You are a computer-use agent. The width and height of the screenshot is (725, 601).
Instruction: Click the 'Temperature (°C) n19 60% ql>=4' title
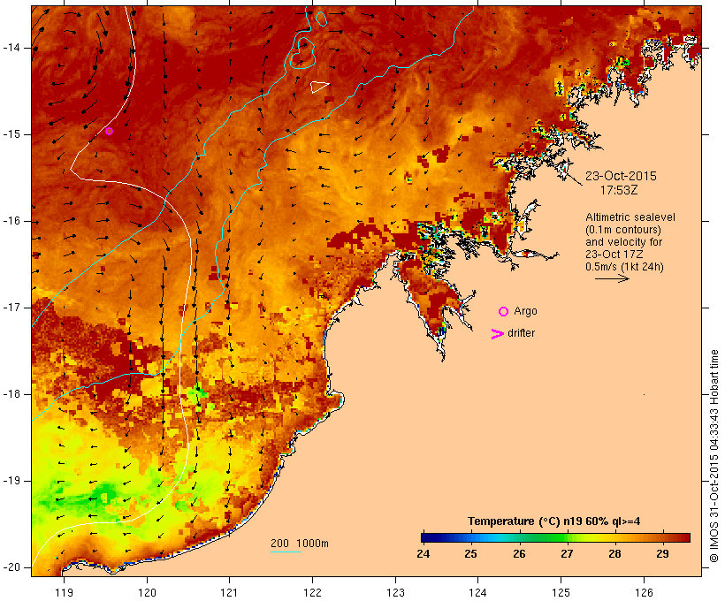click(554, 521)
